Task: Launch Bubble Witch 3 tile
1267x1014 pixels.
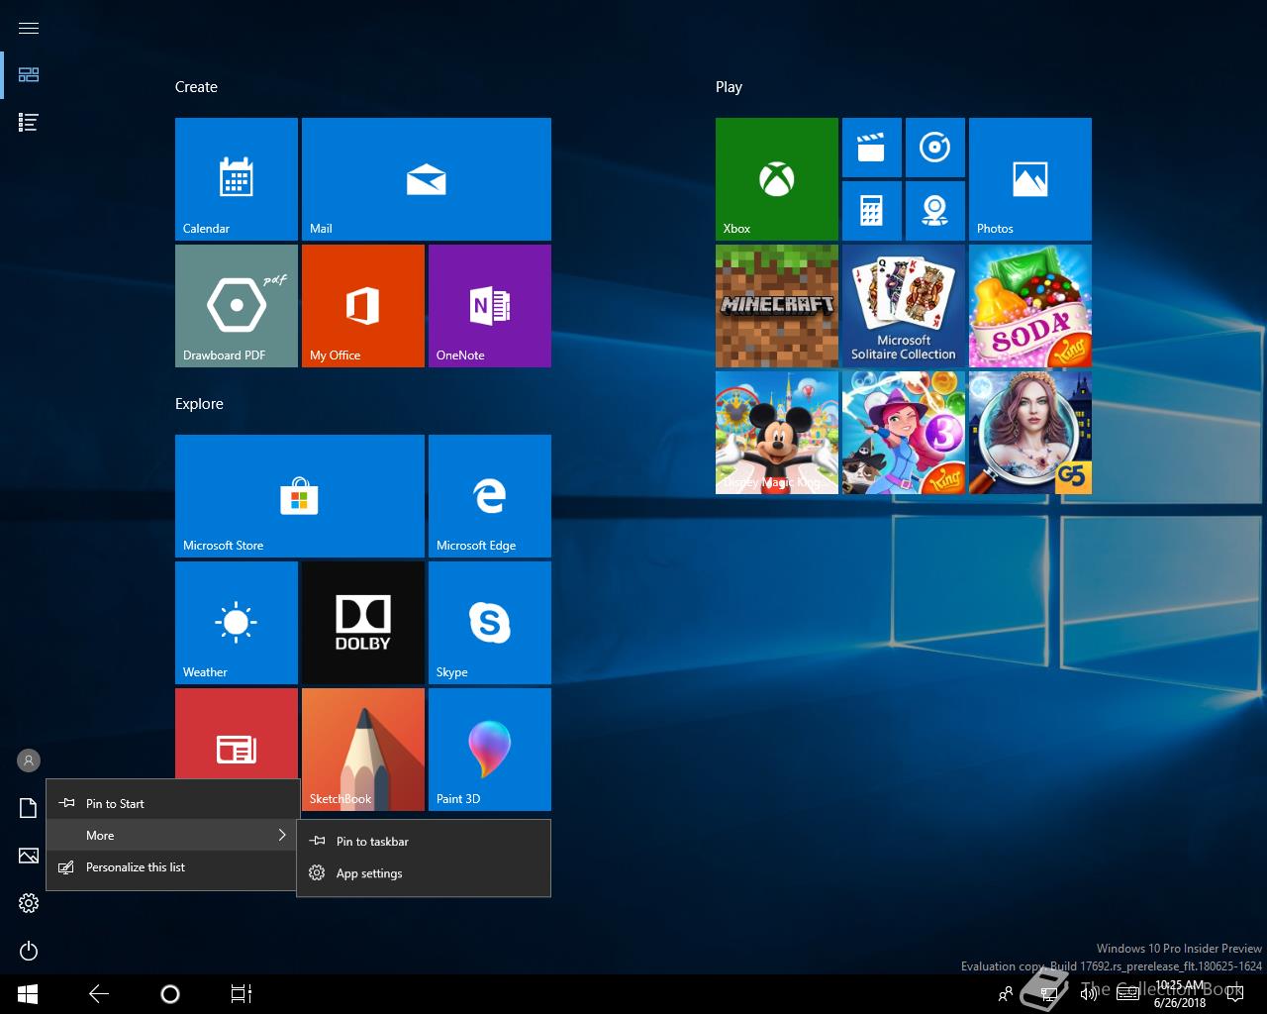Action: pyautogui.click(x=904, y=433)
